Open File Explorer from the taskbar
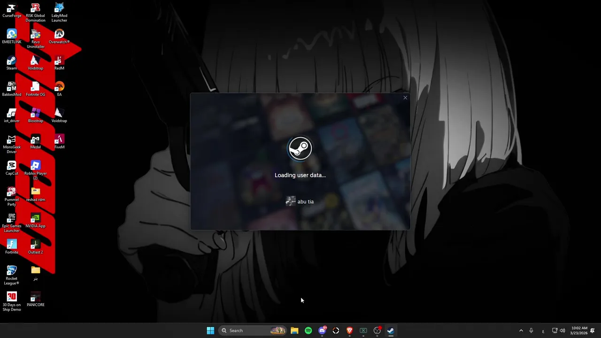This screenshot has height=338, width=601. pyautogui.click(x=294, y=330)
